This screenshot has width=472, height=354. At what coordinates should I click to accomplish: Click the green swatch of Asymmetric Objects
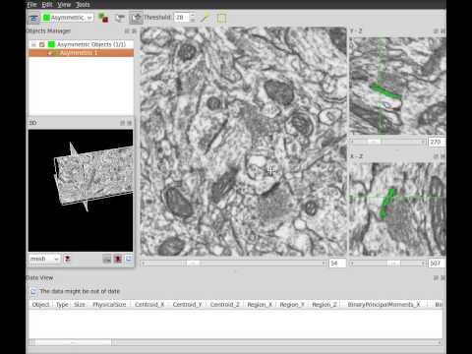click(x=51, y=44)
